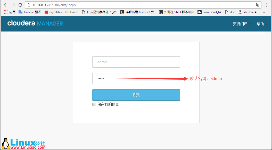Click the translate icon in the address bar
Viewport: 272px width, 150px height.
coord(257,5)
